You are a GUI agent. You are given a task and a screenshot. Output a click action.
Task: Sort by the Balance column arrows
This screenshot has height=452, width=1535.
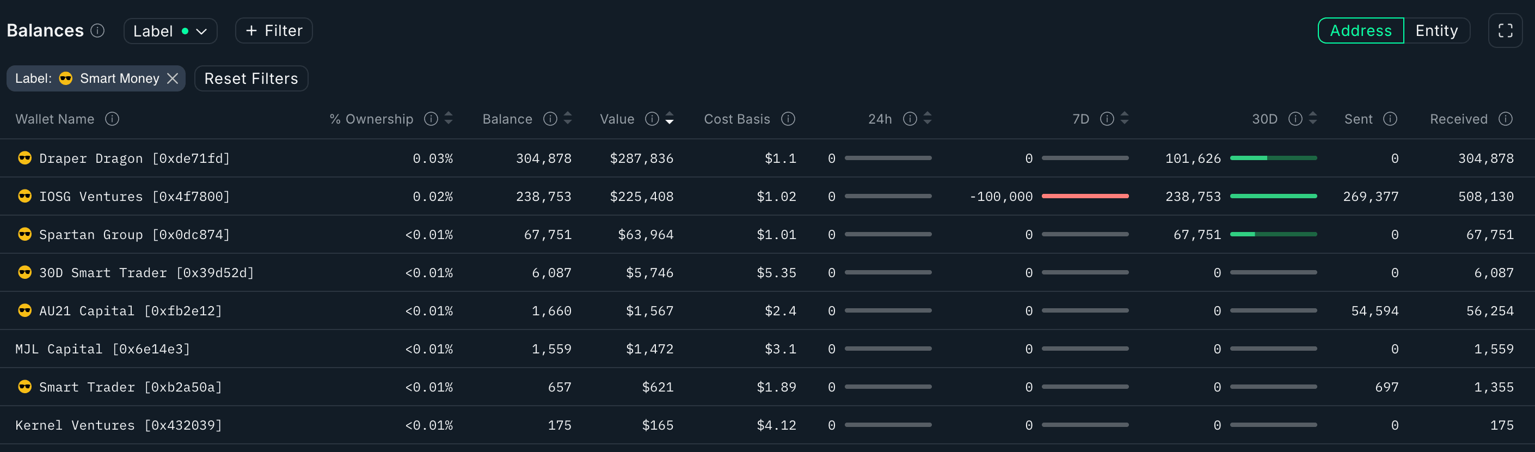click(x=568, y=119)
